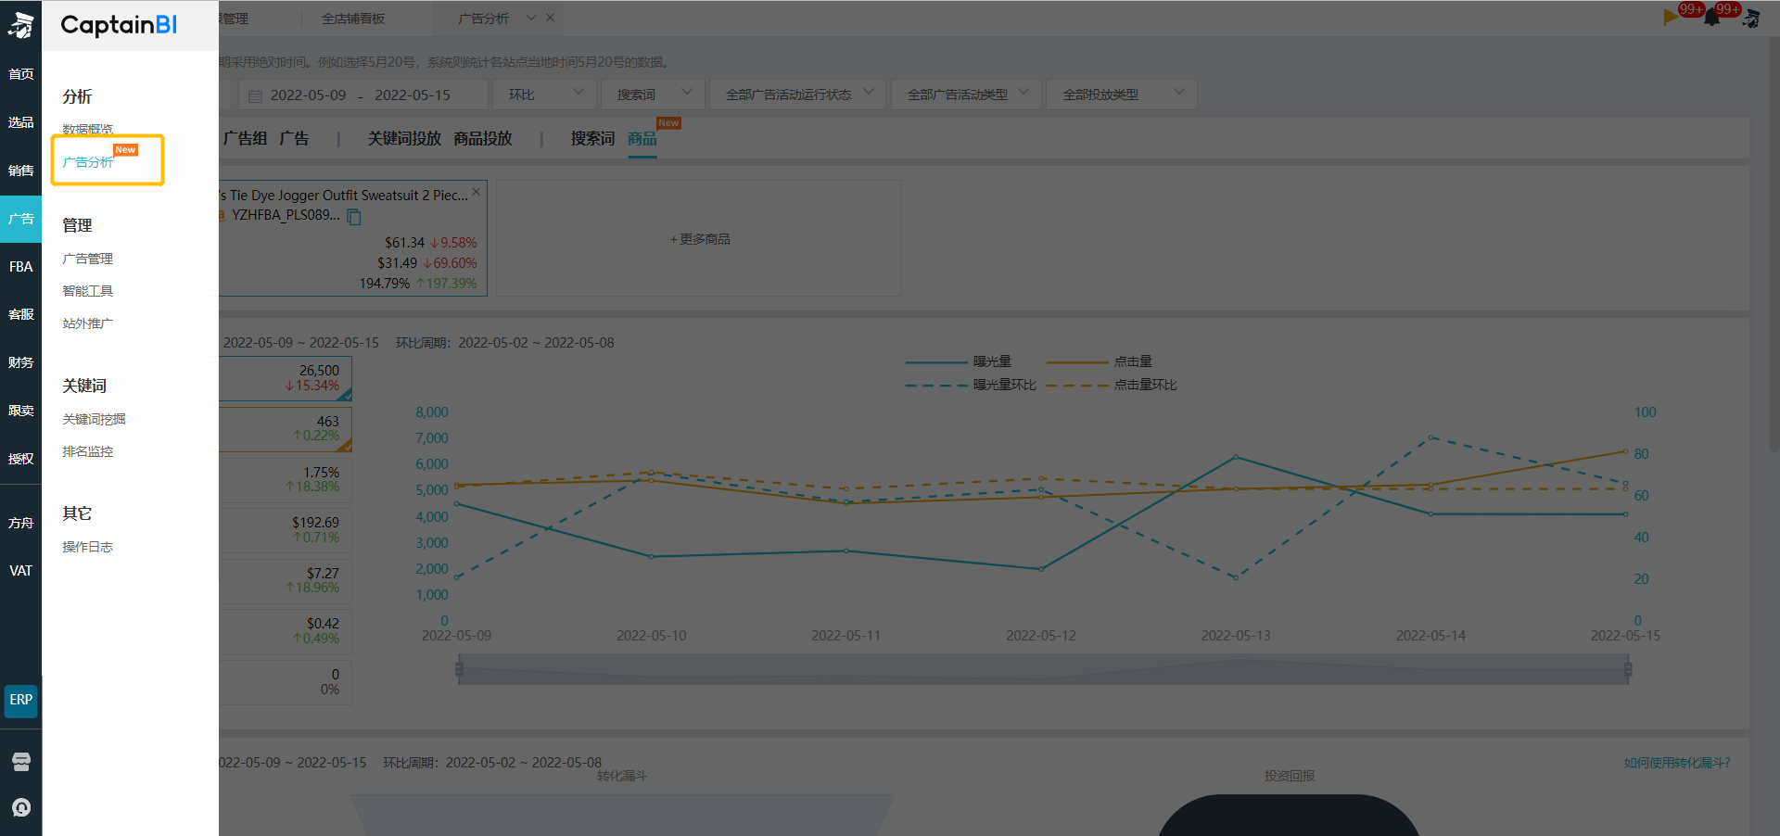Open 财务 in left sidebar

pyautogui.click(x=21, y=362)
